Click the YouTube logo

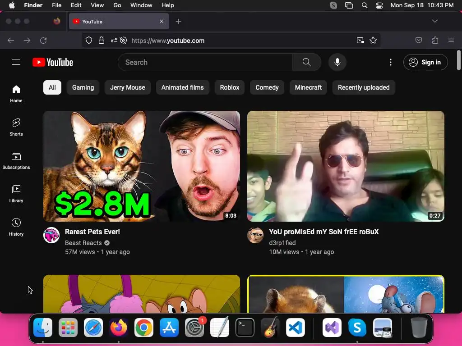coord(53,62)
